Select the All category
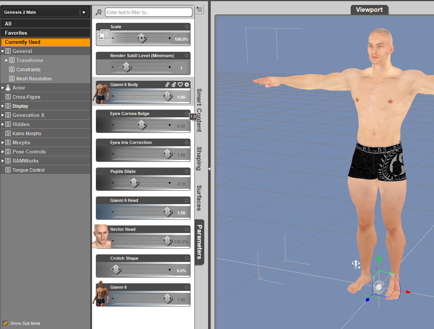This screenshot has height=329, width=434. click(45, 24)
